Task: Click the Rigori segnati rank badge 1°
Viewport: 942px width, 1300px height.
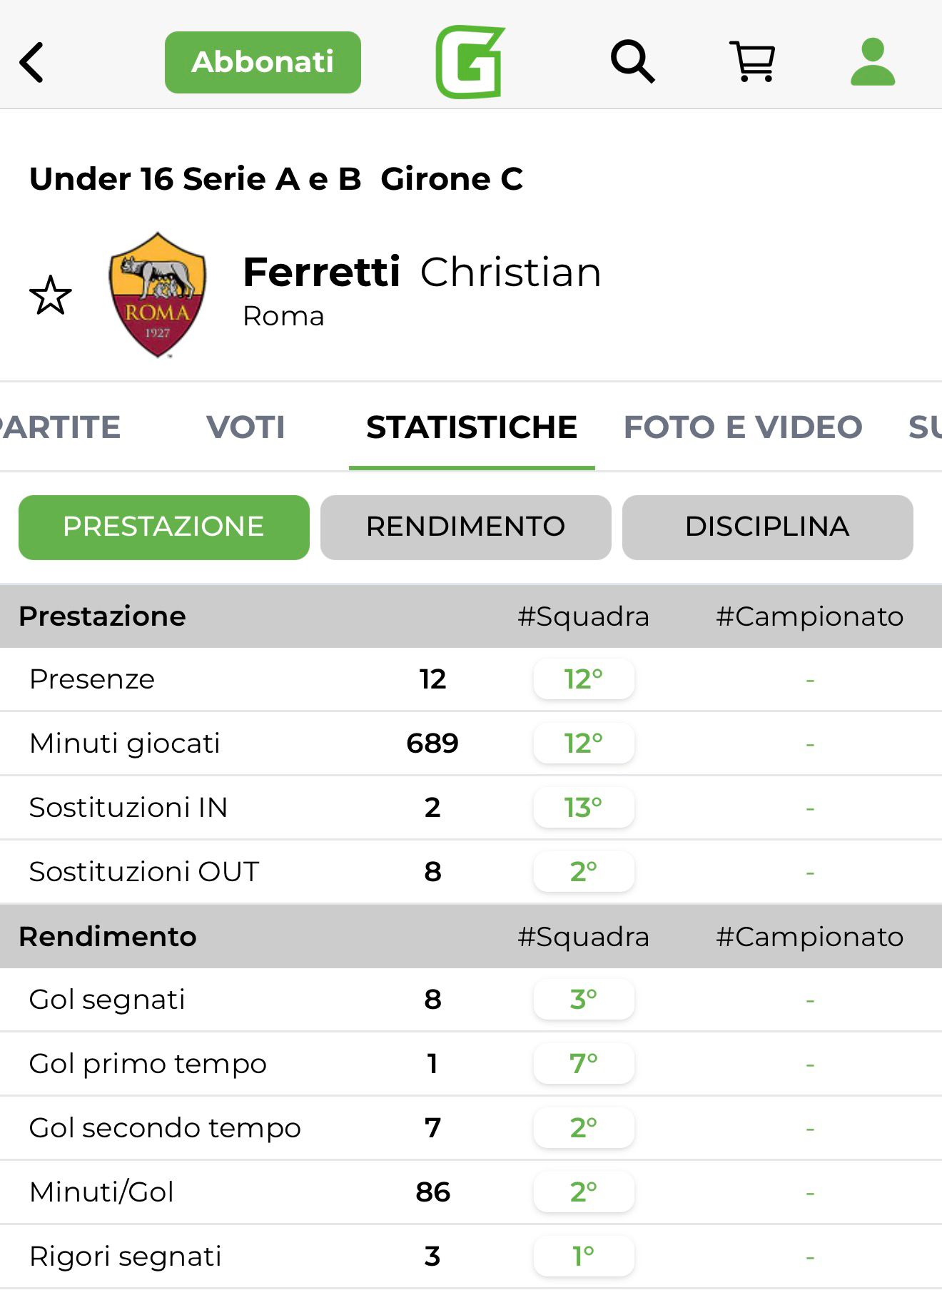Action: [x=583, y=1256]
